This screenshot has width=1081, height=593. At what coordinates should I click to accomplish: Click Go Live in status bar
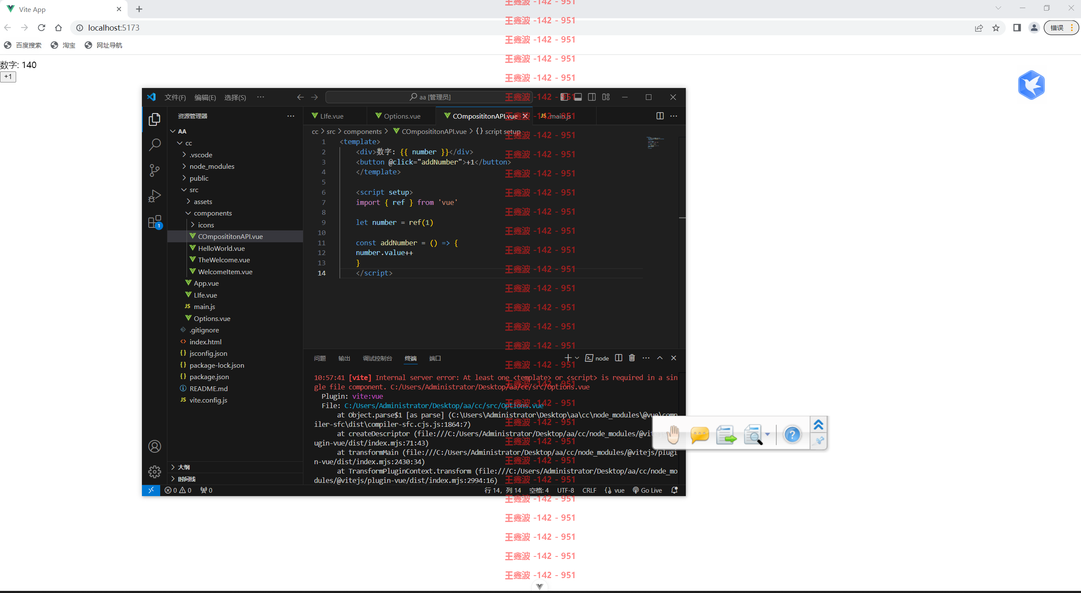(x=647, y=490)
